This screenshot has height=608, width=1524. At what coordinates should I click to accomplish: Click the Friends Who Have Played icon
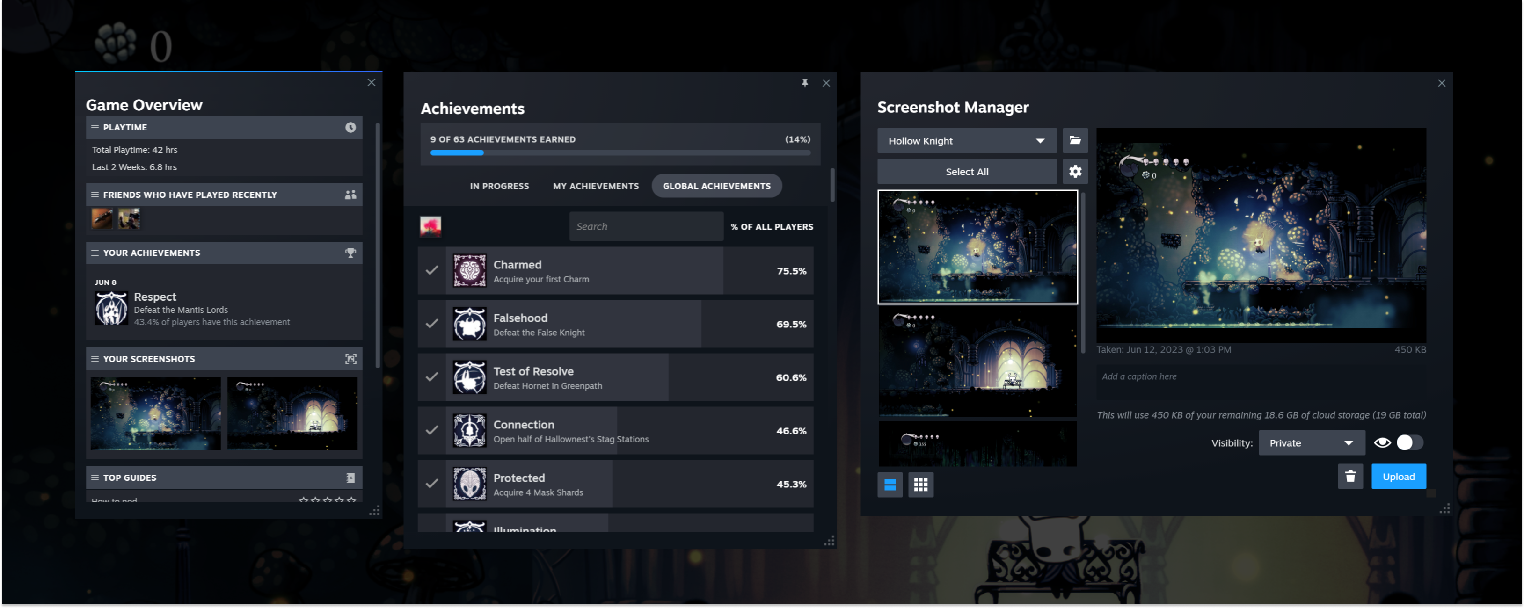tap(351, 194)
